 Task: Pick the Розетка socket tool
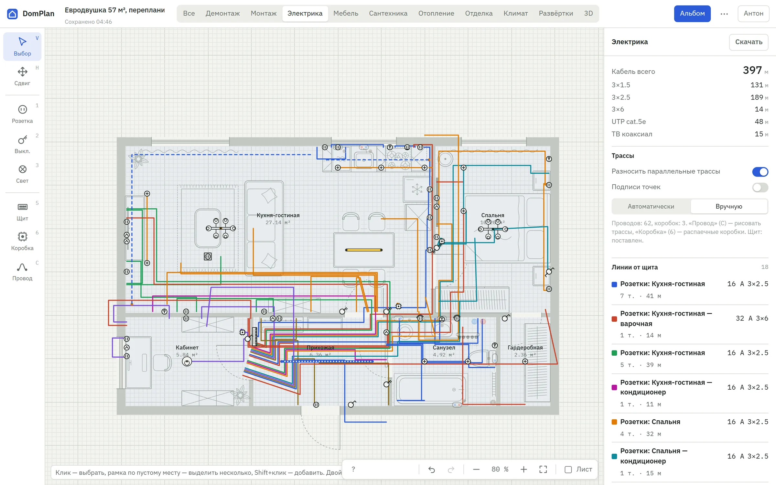(22, 114)
